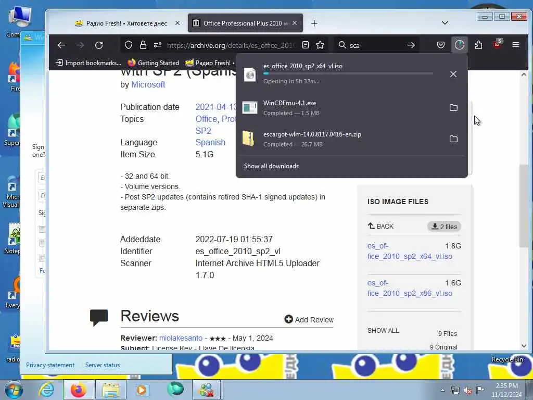Switch to Firefox on the taskbar
Viewport: 533px width, 400px height.
point(78,390)
